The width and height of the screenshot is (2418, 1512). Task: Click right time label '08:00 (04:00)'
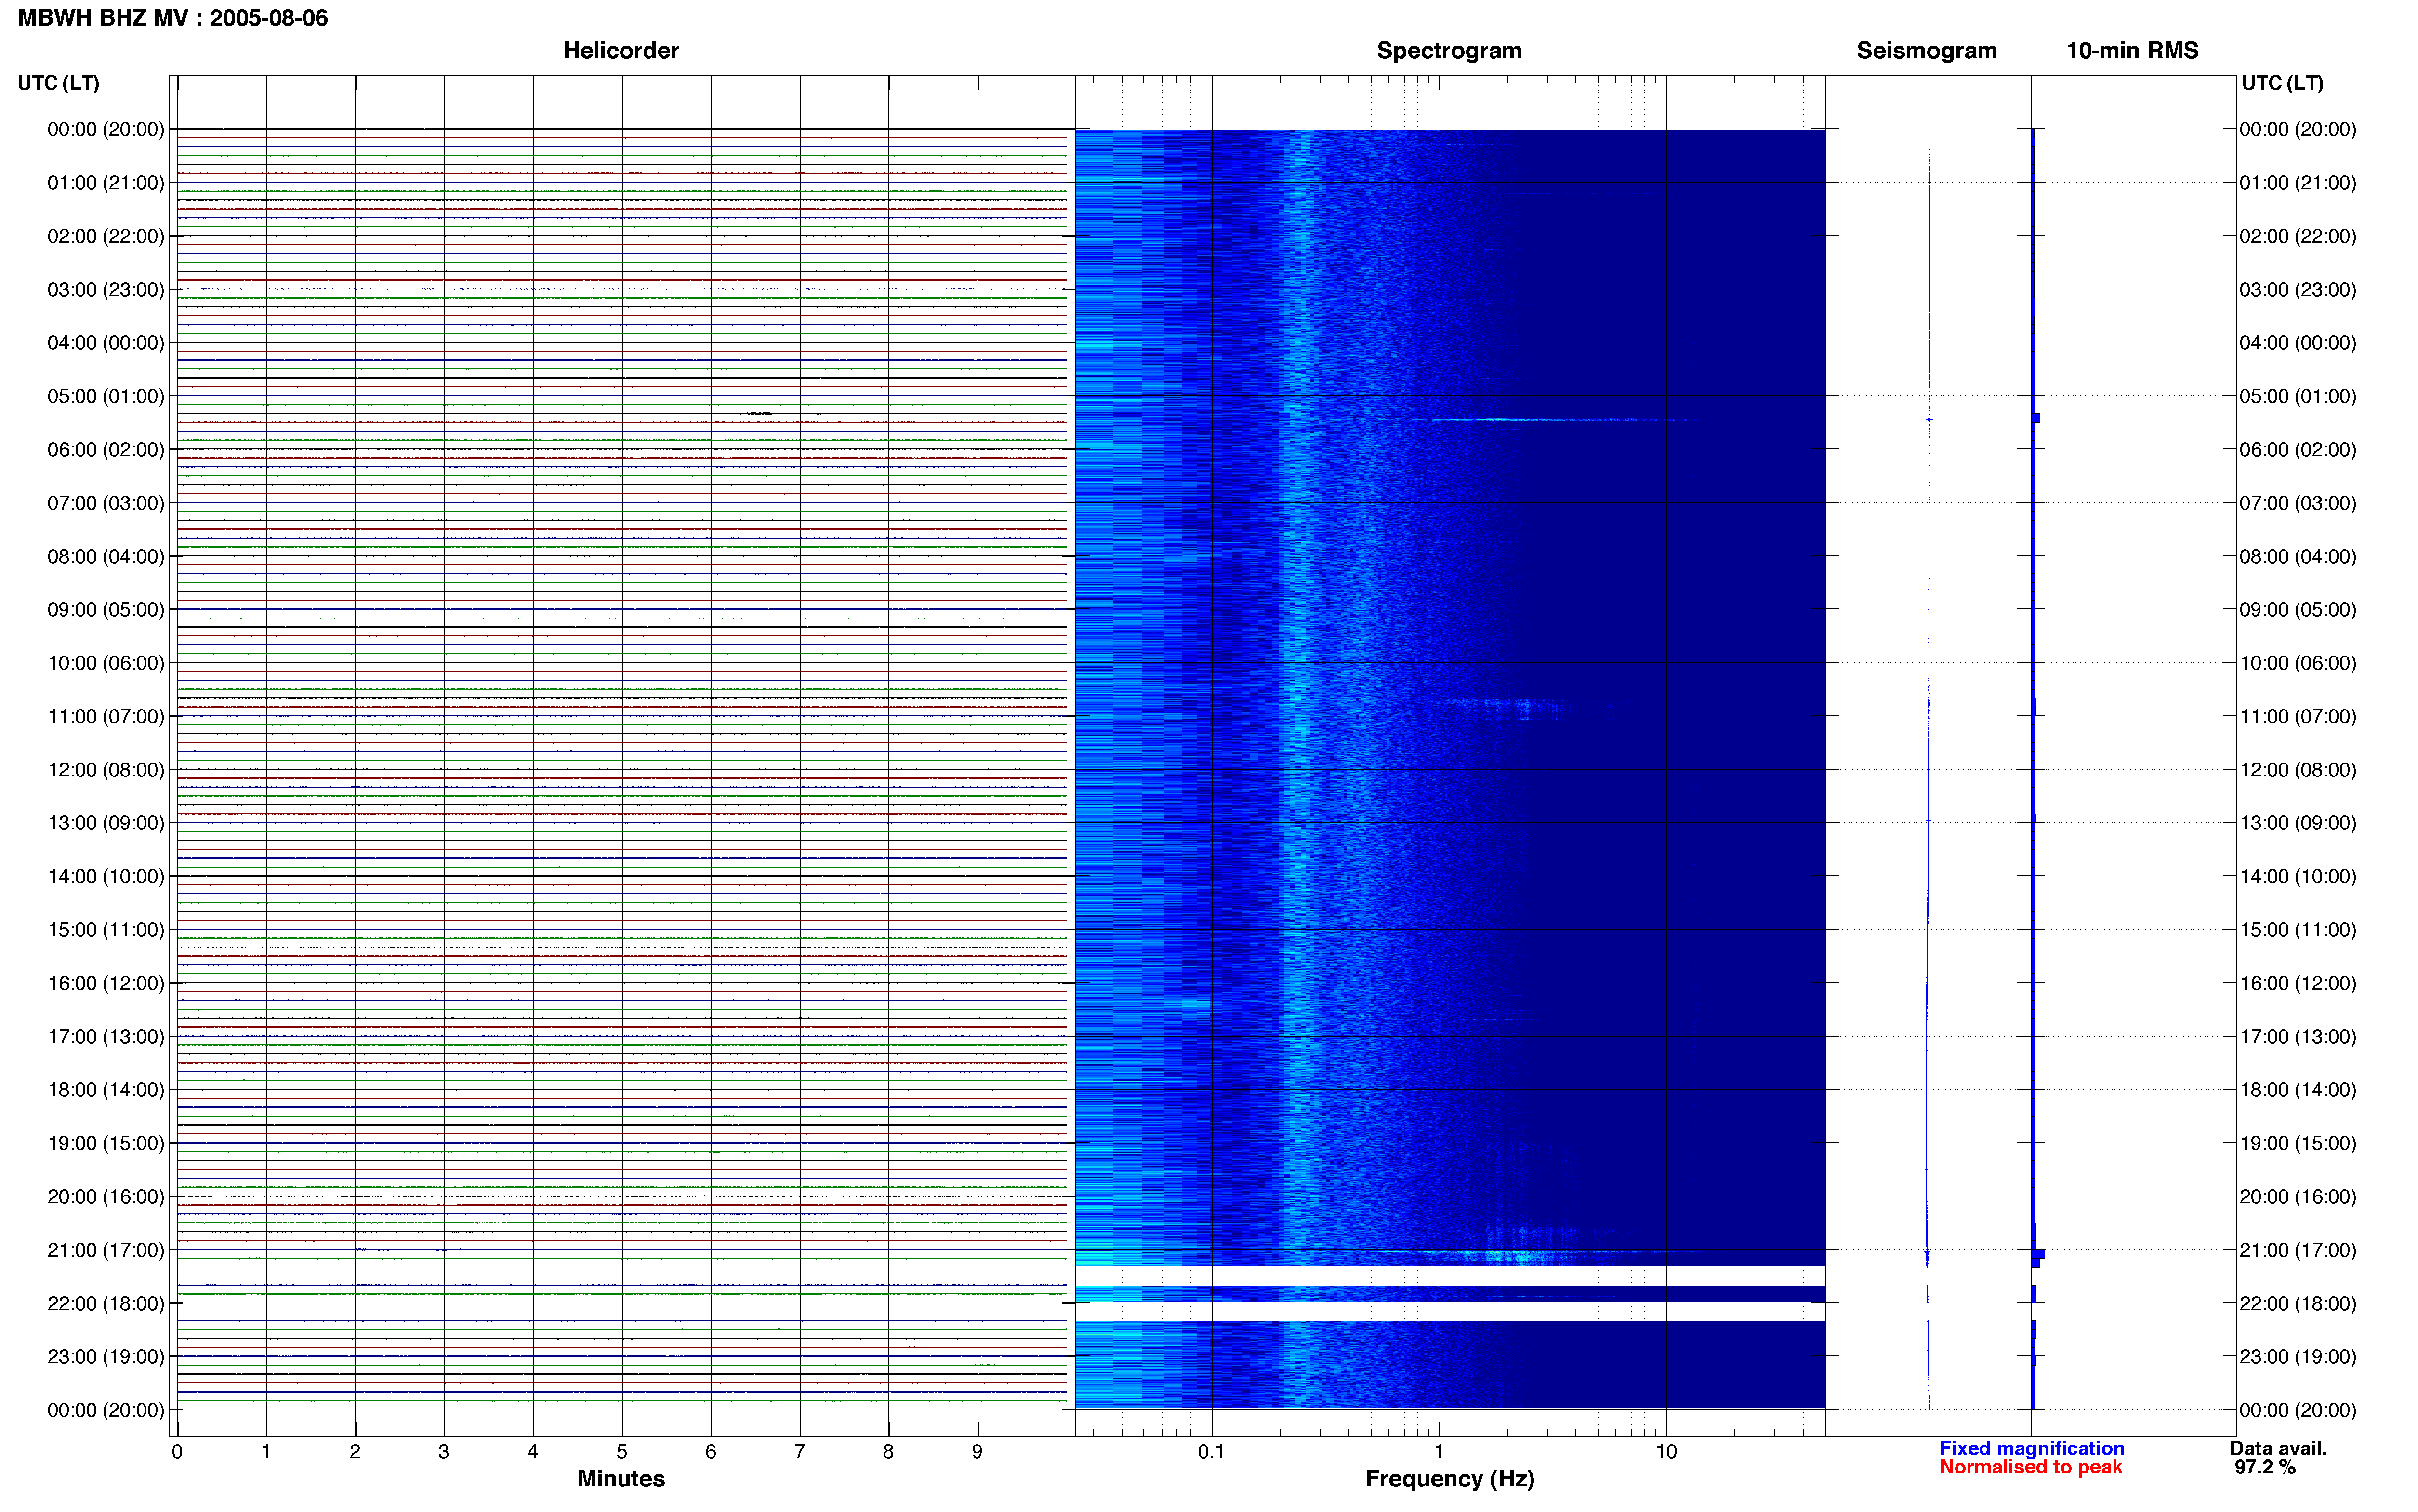click(x=2298, y=556)
